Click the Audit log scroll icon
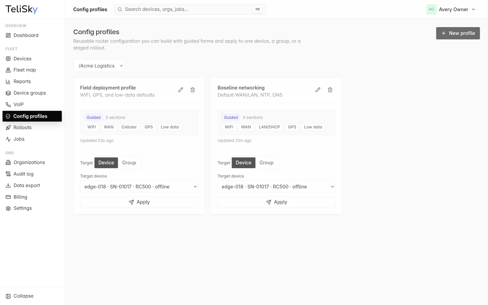This screenshot has height=305, width=488. [8, 174]
